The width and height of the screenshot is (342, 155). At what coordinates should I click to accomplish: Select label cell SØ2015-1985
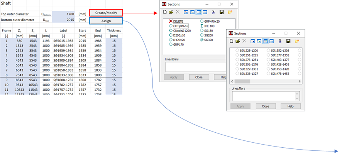63,41
